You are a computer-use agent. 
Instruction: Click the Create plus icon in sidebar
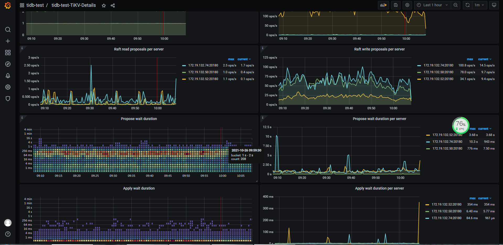tap(8, 41)
